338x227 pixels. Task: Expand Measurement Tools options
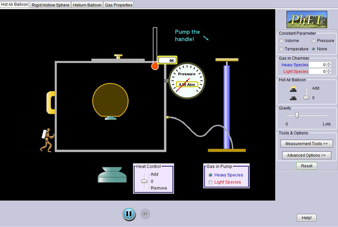[x=307, y=143]
